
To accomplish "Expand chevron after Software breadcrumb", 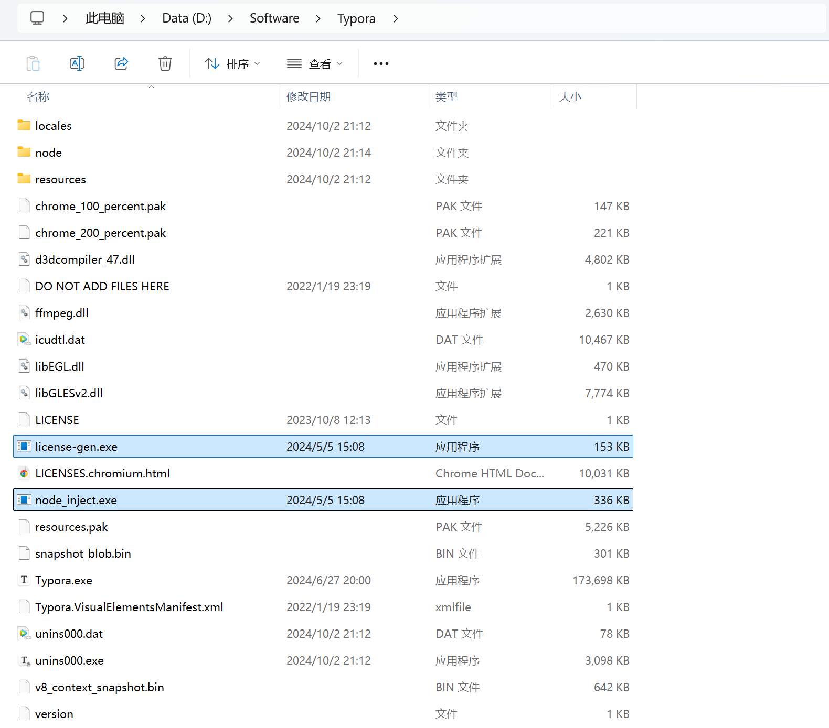I will point(318,18).
